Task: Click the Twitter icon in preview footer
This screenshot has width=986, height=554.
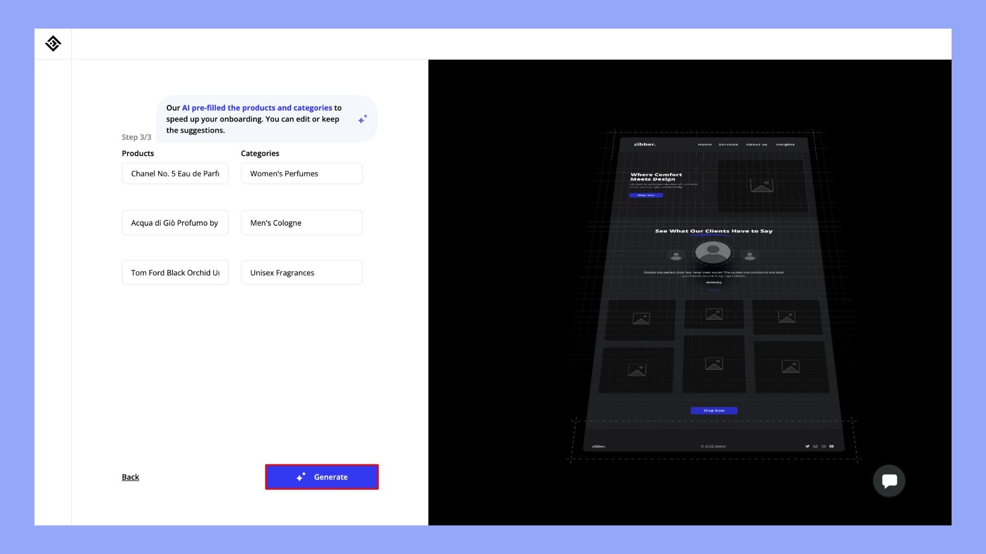Action: (x=807, y=446)
